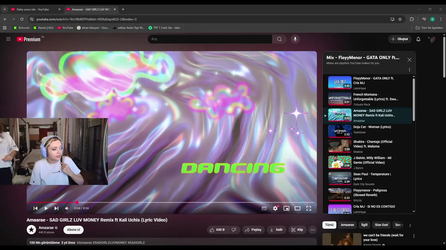Play FloyyMenor - GATA ONLY from playlist
This screenshot has width=446, height=250.
pyautogui.click(x=368, y=83)
